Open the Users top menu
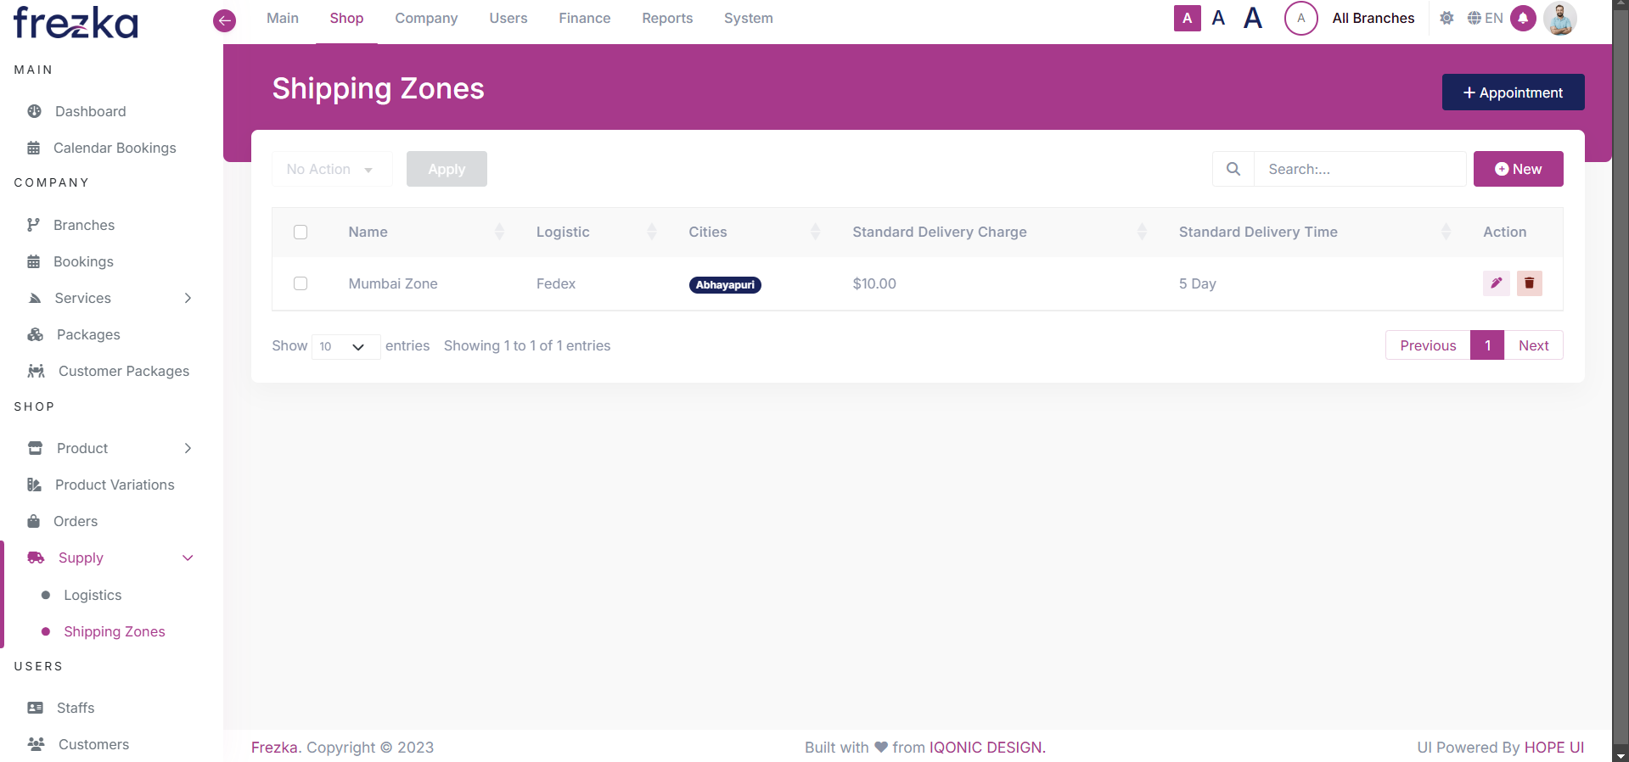 tap(508, 18)
